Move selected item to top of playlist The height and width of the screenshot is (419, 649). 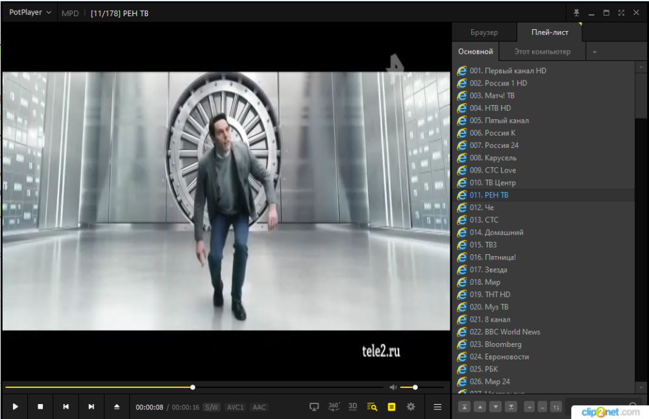465,407
